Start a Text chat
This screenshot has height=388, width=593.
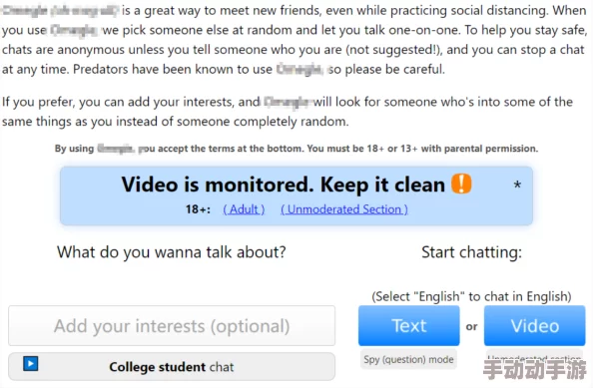coord(409,326)
